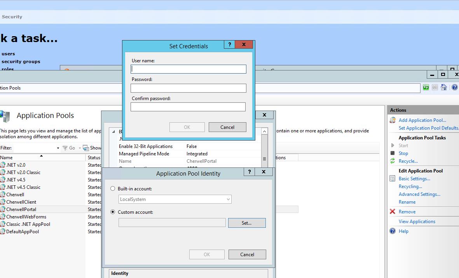The image size is (459, 278).
Task: Click the Add Application Pool icon
Action: (393, 120)
